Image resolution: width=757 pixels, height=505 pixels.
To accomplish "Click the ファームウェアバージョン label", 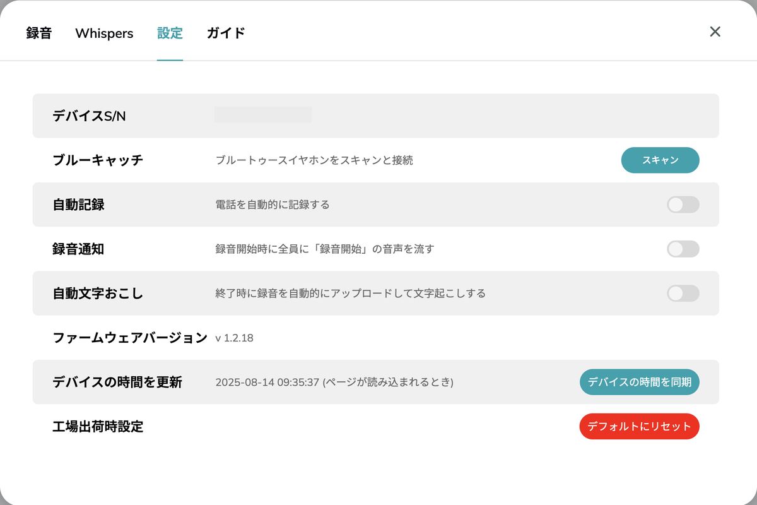I will click(x=130, y=338).
